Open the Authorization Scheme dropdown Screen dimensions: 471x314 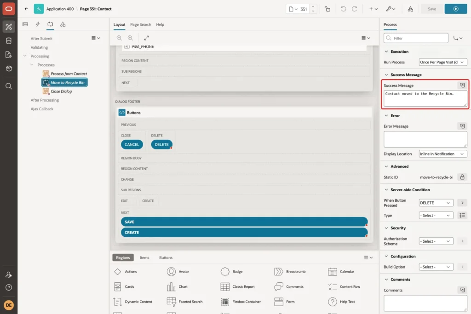click(436, 241)
